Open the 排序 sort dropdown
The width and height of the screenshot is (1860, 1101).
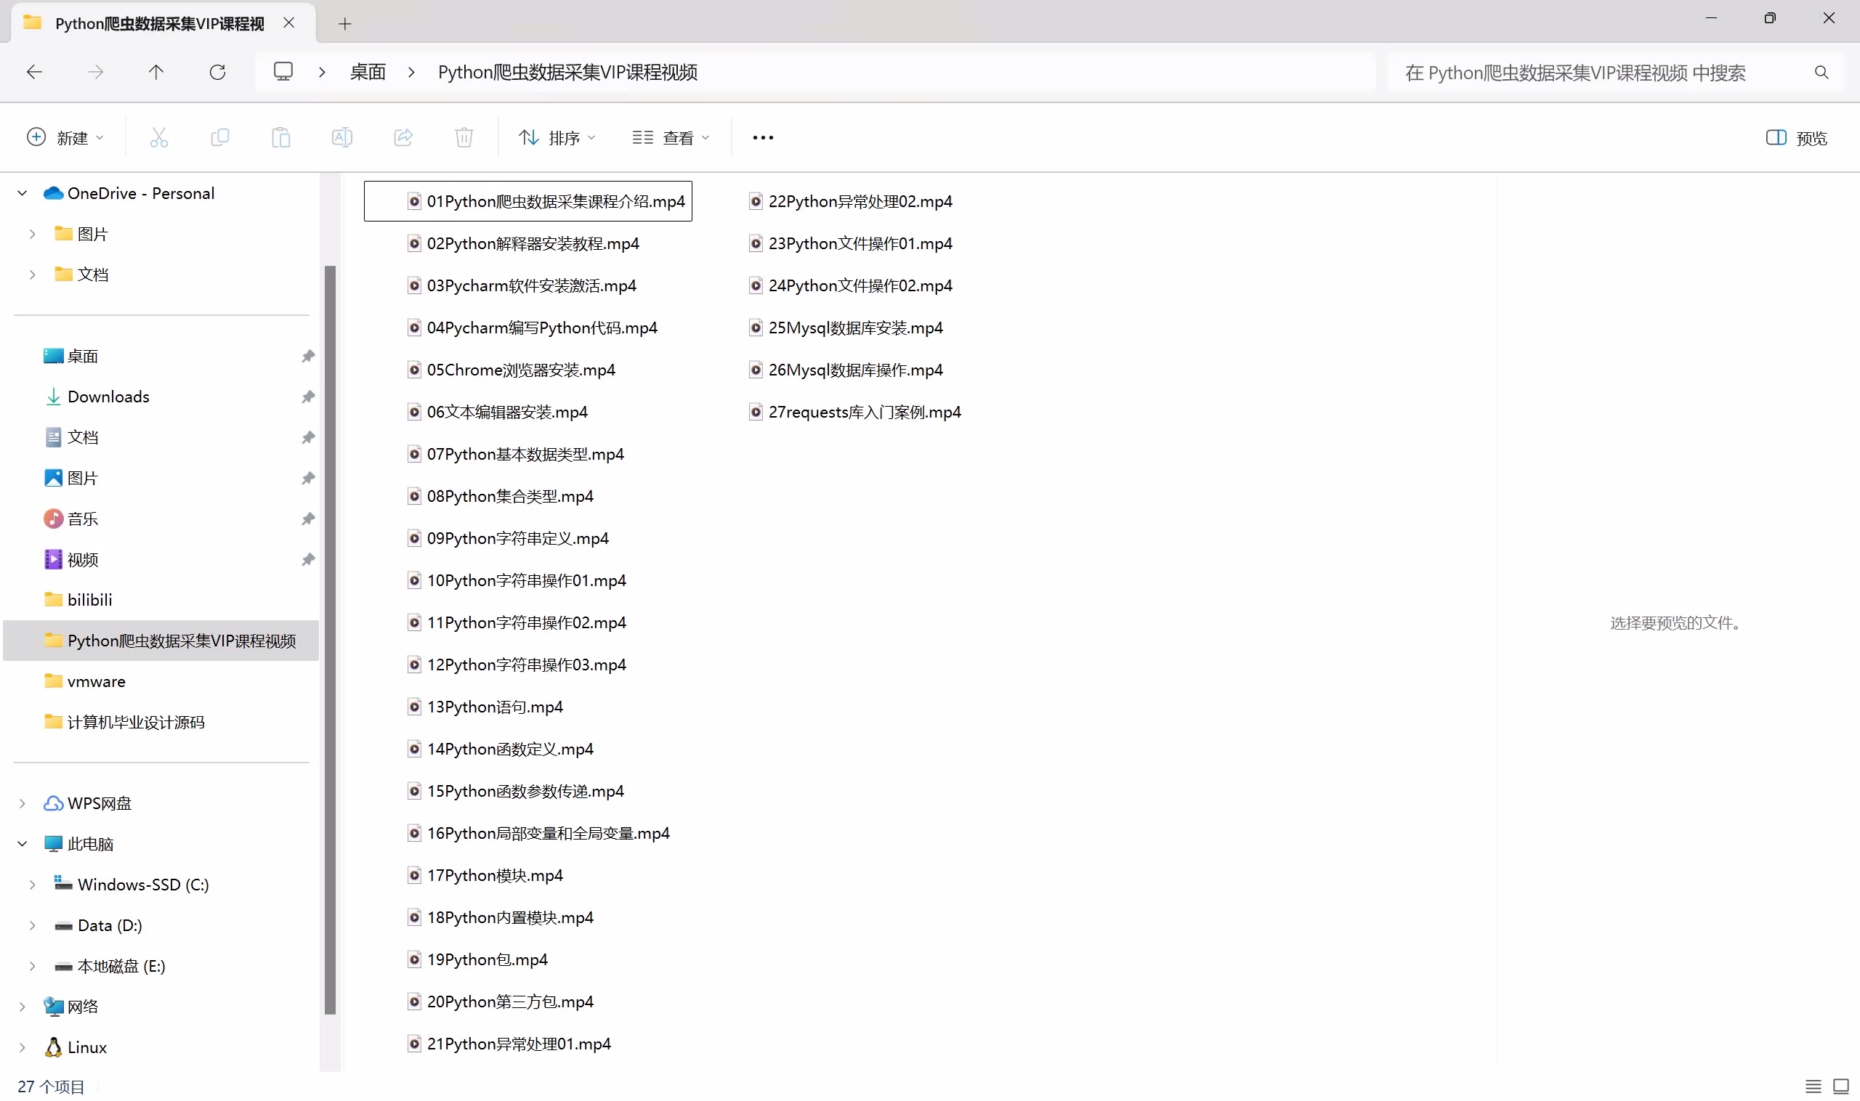(x=557, y=137)
